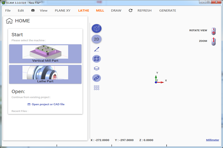Click the ROTATE VIEW label
This screenshot has height=148, width=223.
198,30
